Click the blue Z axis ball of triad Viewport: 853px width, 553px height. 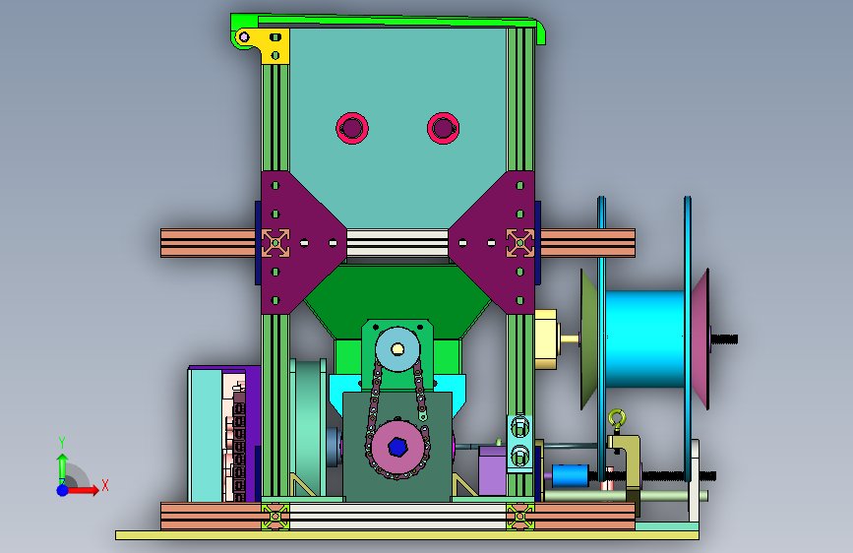pyautogui.click(x=62, y=490)
